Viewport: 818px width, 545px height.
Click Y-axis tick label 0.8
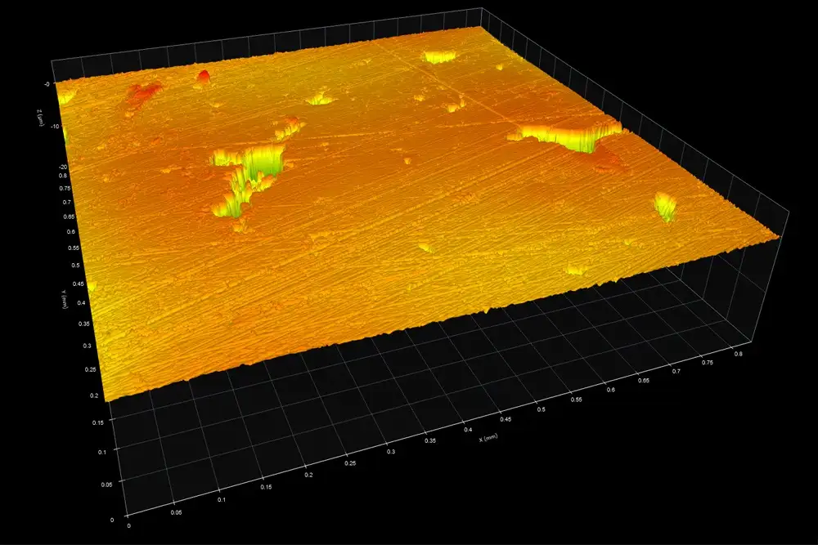coord(63,176)
